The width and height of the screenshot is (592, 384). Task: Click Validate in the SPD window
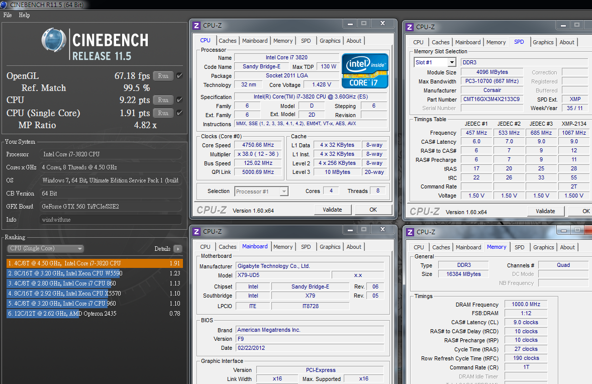[x=545, y=211]
